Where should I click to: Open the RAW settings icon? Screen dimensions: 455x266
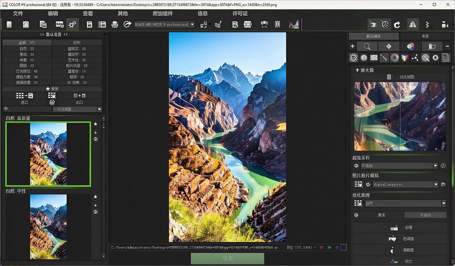(59, 25)
